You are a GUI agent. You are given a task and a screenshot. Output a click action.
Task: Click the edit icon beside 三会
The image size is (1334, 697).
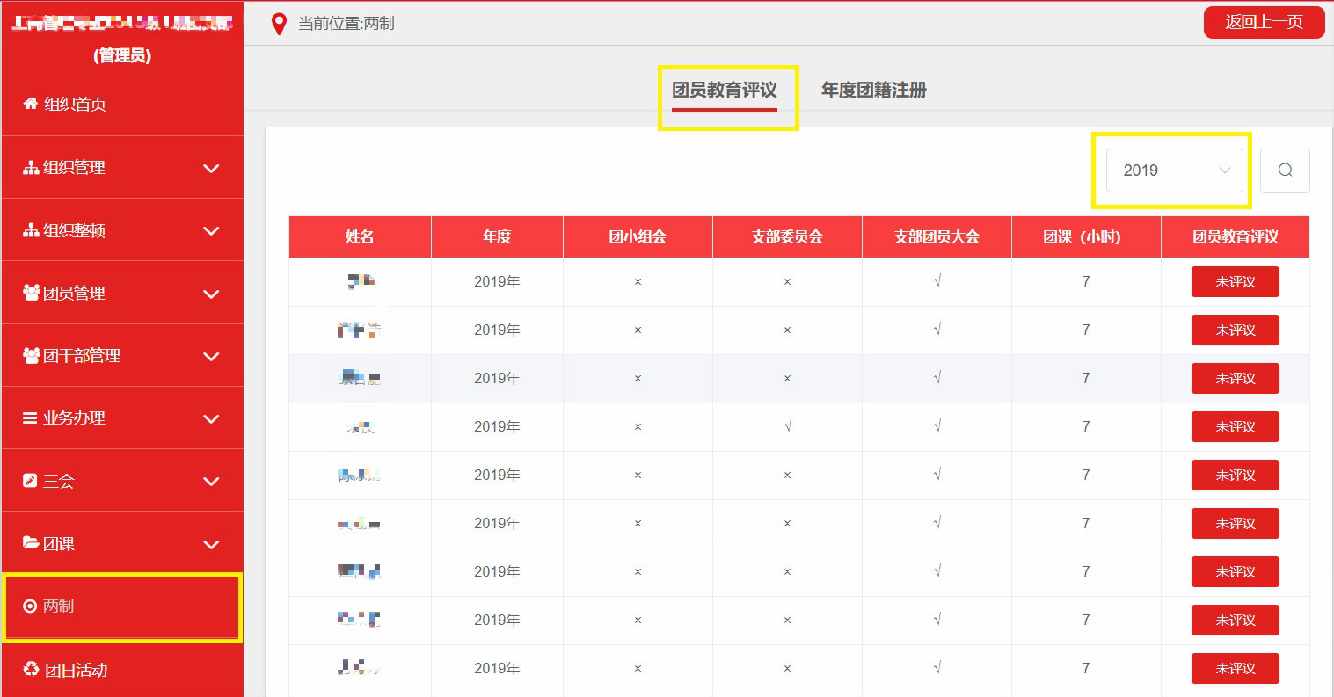(30, 481)
